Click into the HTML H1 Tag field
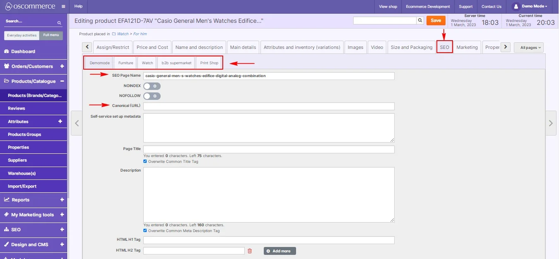Viewport: 559px width, 259px height. coord(269,240)
